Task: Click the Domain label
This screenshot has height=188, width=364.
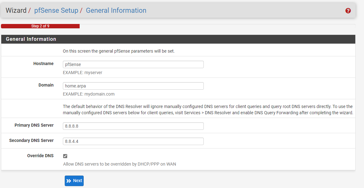Action: pyautogui.click(x=46, y=85)
